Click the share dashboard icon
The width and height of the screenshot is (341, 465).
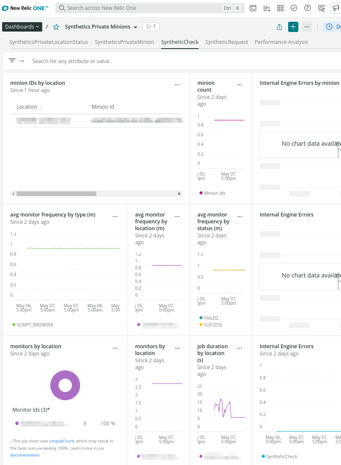click(279, 27)
